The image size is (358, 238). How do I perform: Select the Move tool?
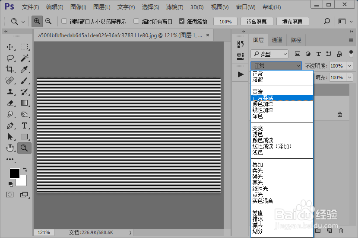tap(10, 47)
